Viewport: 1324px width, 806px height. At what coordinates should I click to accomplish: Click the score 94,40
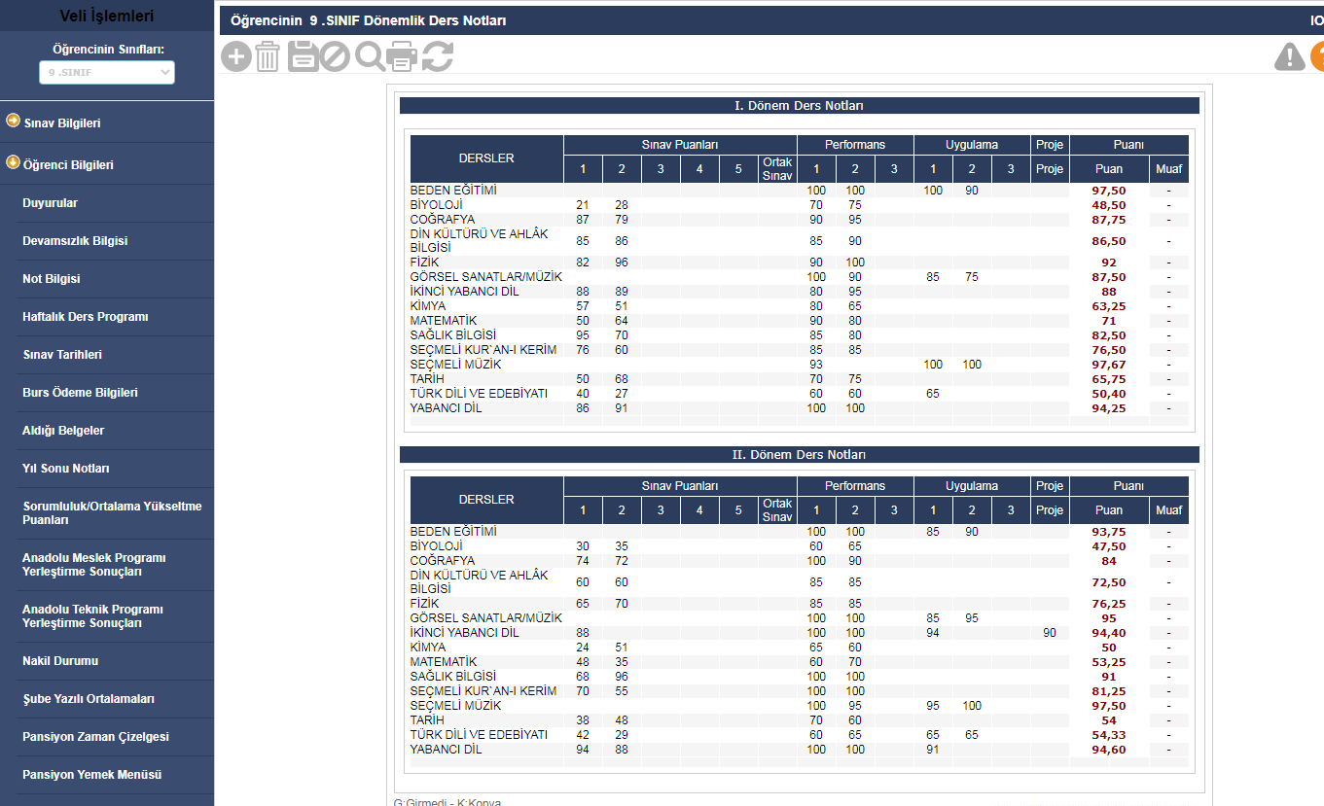click(1109, 633)
